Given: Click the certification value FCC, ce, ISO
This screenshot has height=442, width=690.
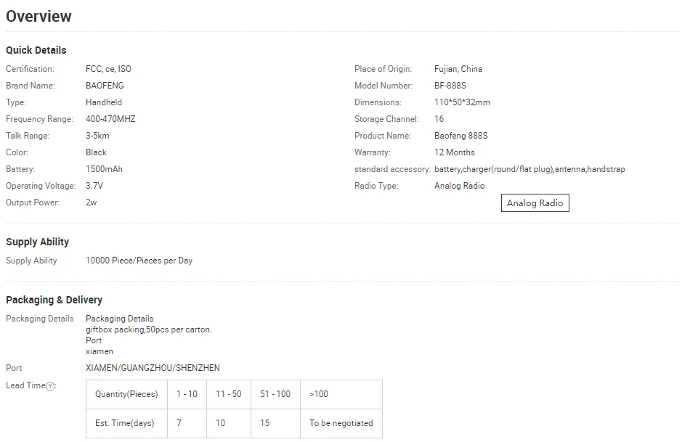Looking at the screenshot, I should [x=108, y=69].
